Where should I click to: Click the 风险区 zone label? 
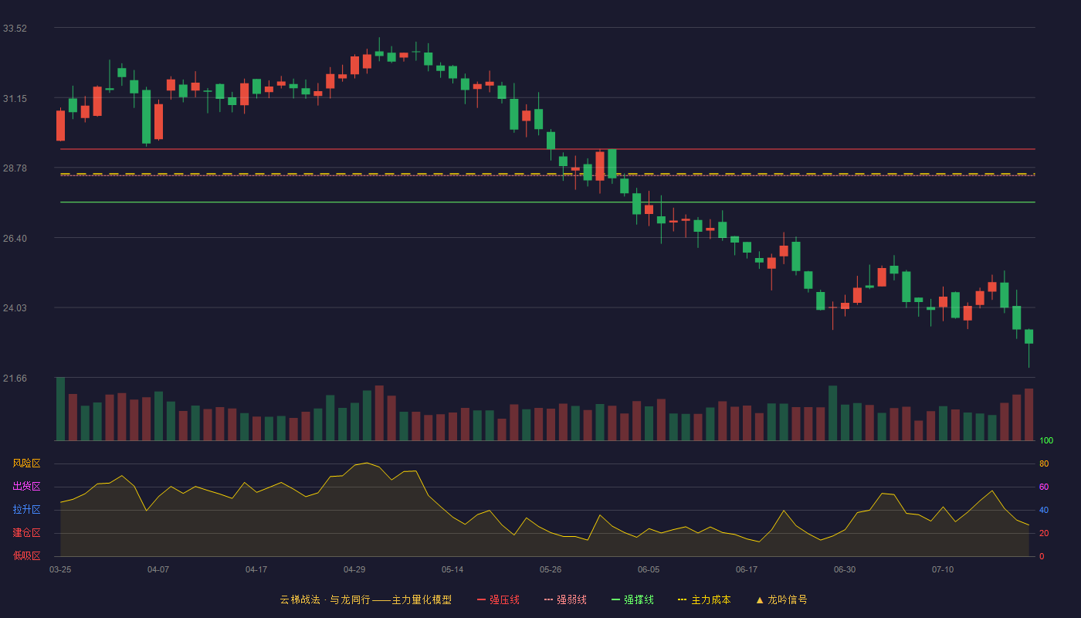pyautogui.click(x=26, y=463)
